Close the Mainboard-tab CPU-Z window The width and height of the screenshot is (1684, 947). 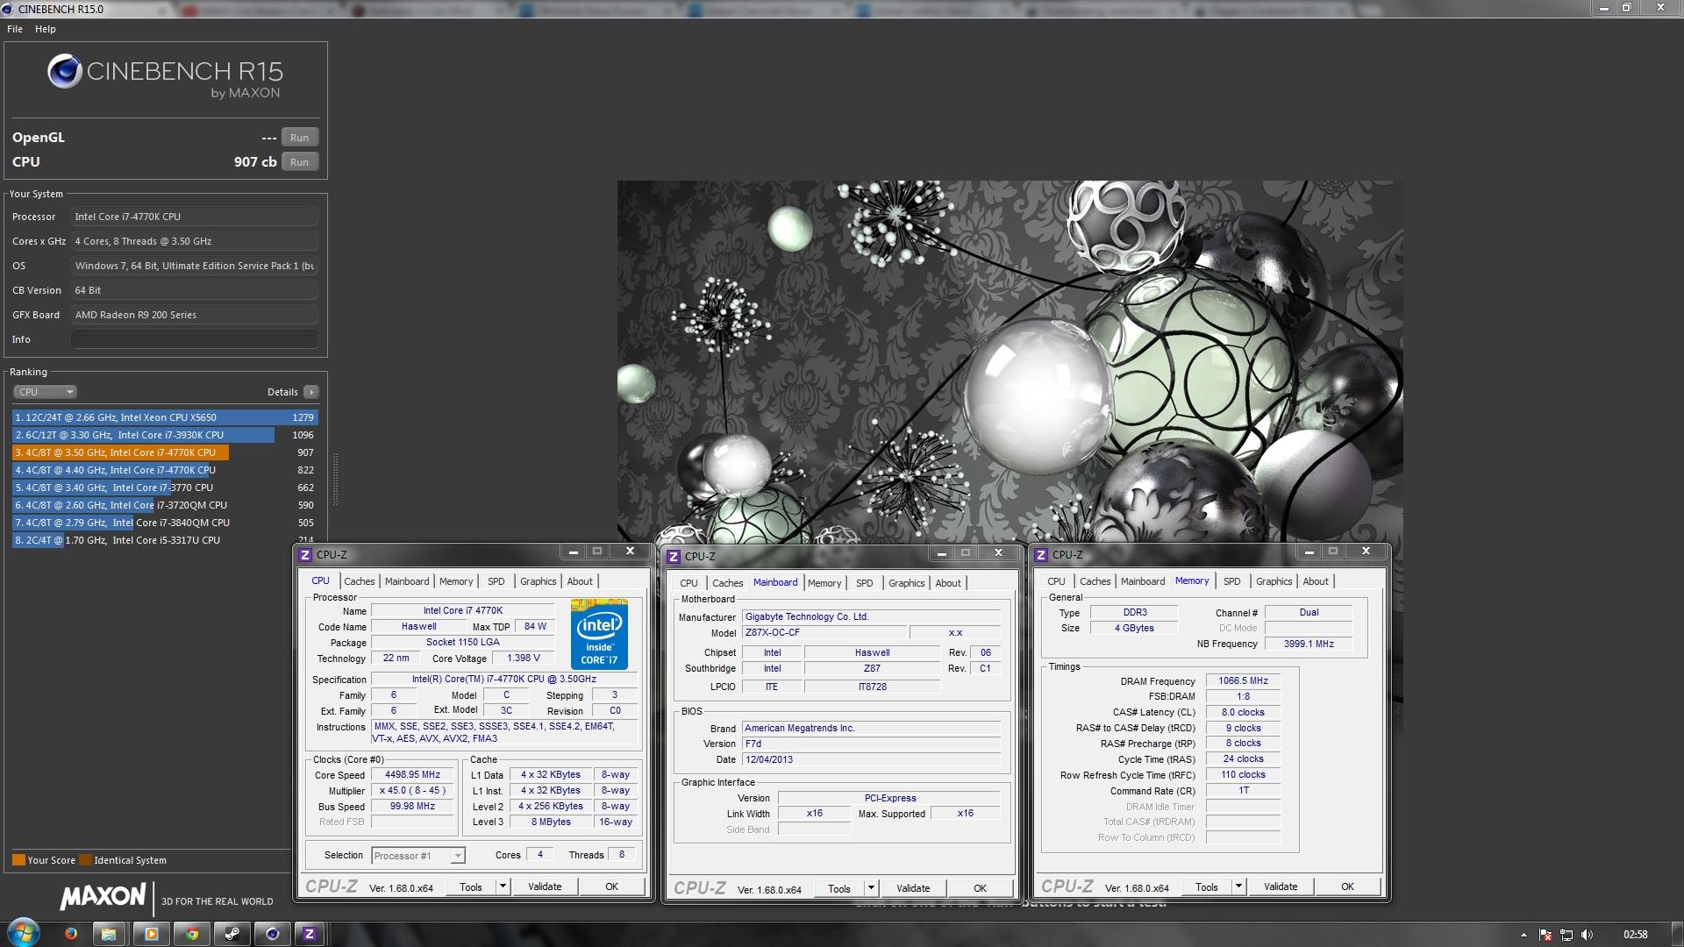click(998, 553)
